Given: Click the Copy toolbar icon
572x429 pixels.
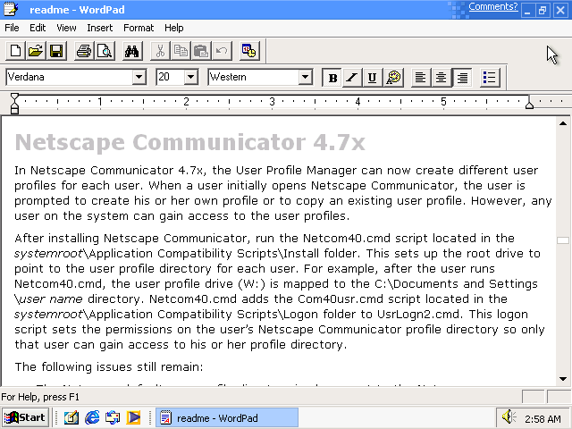Looking at the screenshot, I should (x=181, y=51).
